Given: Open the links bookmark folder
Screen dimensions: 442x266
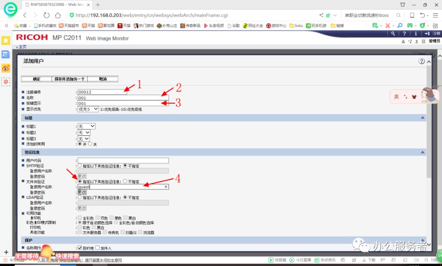Looking at the screenshot, I should [296, 26].
